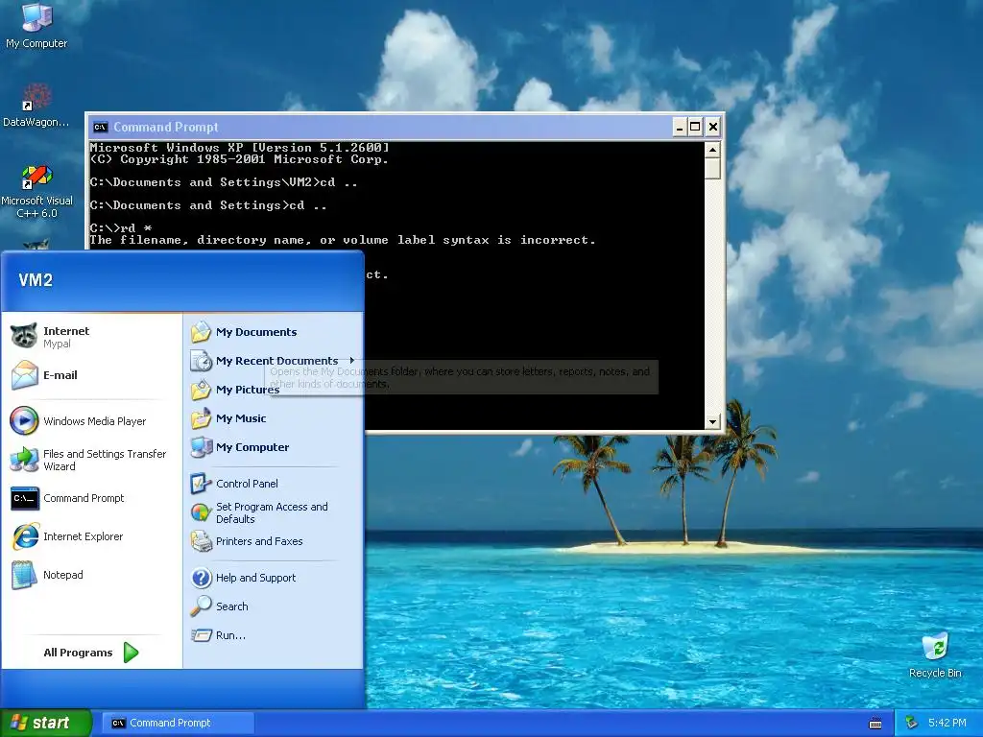Click the My Pictures folder icon
983x737 pixels.
pyautogui.click(x=202, y=390)
